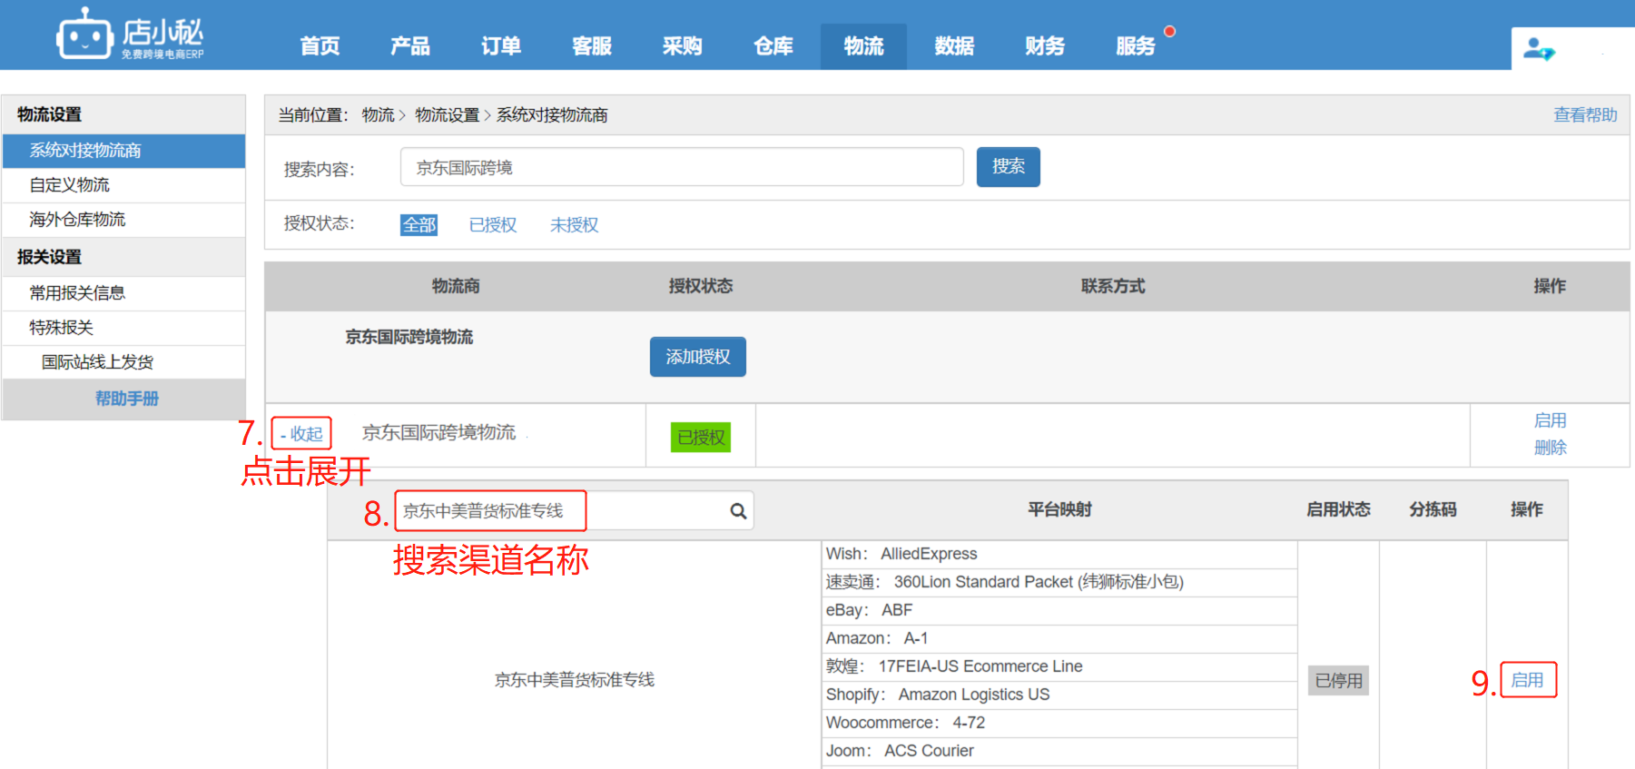The image size is (1635, 769).
Task: Filter authorization status by 全部
Action: pyautogui.click(x=419, y=225)
